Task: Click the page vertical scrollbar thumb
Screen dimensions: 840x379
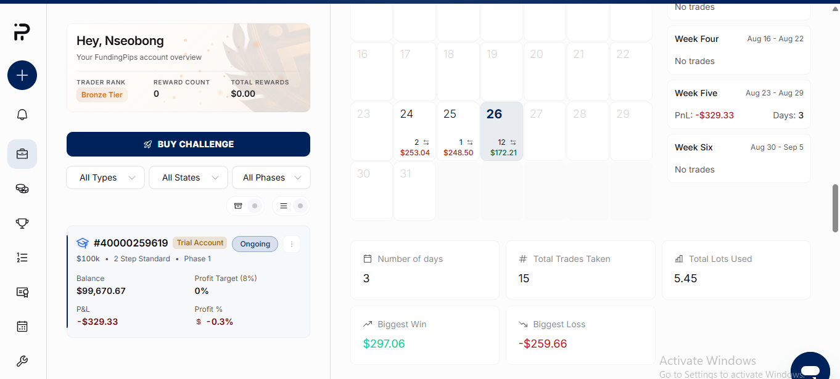Action: [836, 208]
